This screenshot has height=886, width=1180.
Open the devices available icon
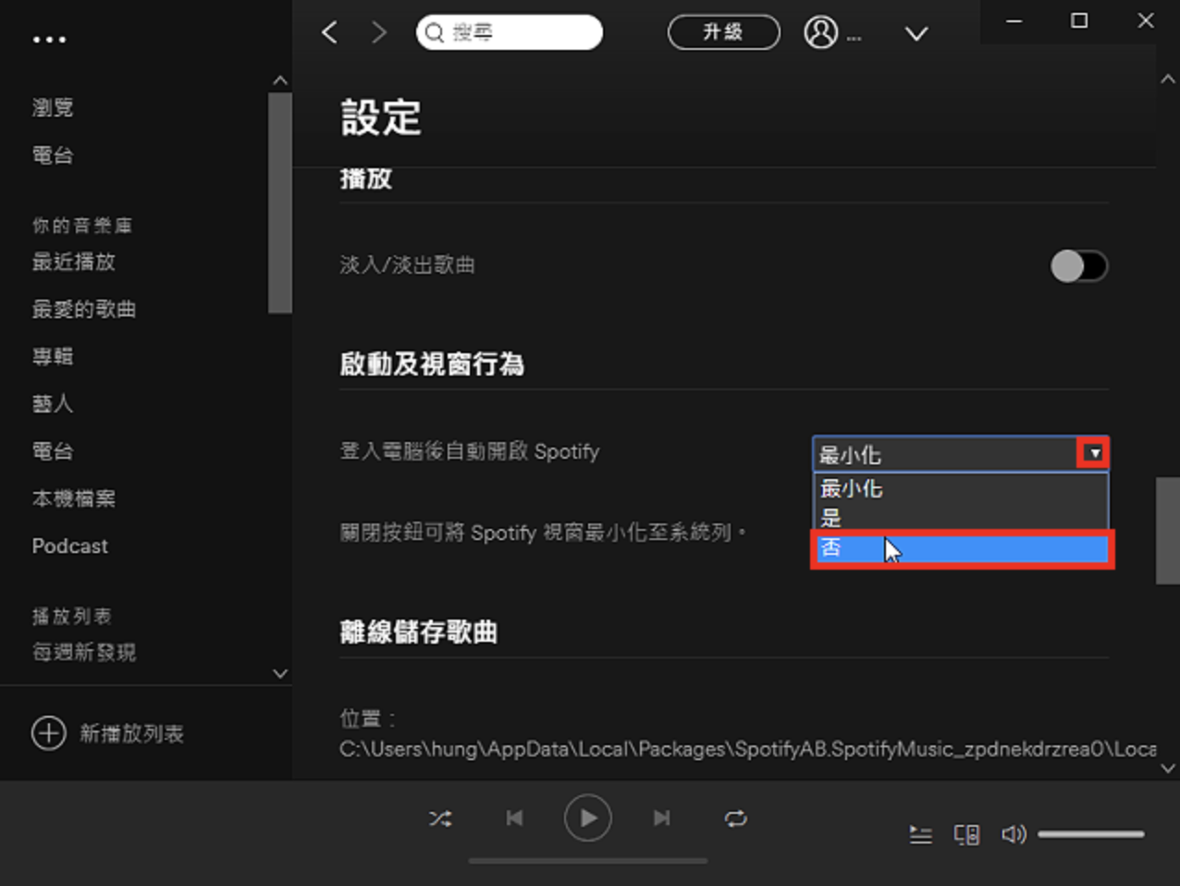[966, 835]
